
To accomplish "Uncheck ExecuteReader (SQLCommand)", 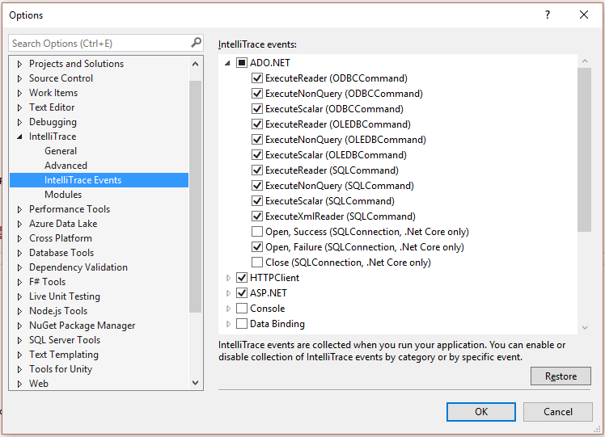I will tap(257, 170).
